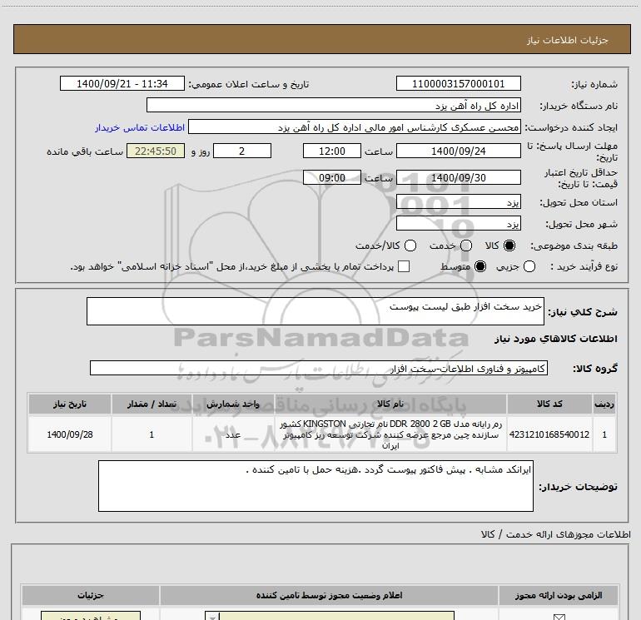Click the general description box خرید سخت افزار
641x620 pixels.
tap(316, 311)
